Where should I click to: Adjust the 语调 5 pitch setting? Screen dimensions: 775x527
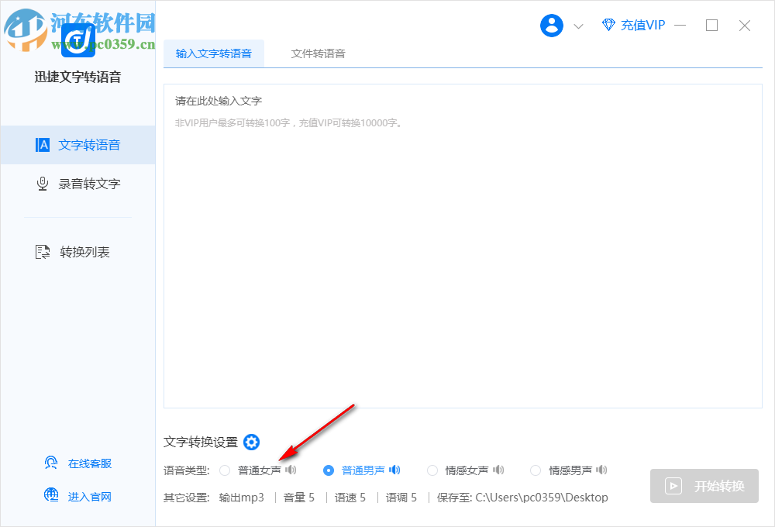[x=401, y=497]
